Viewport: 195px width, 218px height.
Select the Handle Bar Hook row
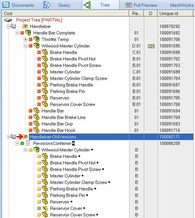pyautogui.click(x=59, y=130)
